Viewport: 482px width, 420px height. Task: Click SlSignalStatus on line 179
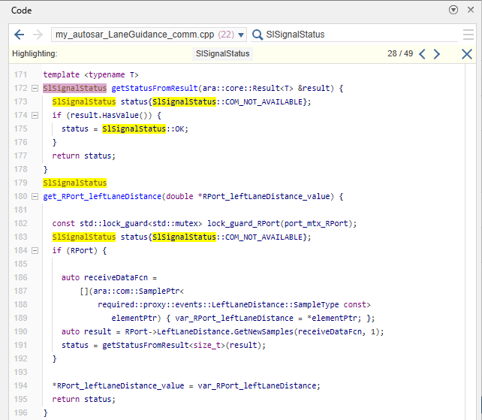74,183
